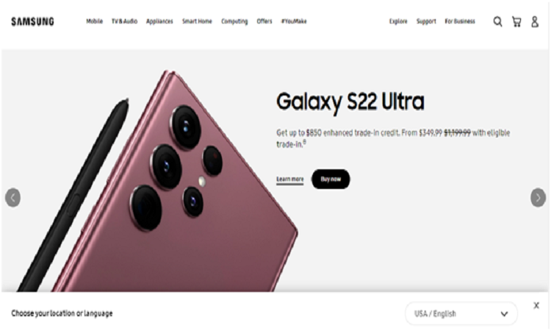Screen dimensions: 551x331
Task: Select the #YouMake menu item
Action: pyautogui.click(x=294, y=21)
